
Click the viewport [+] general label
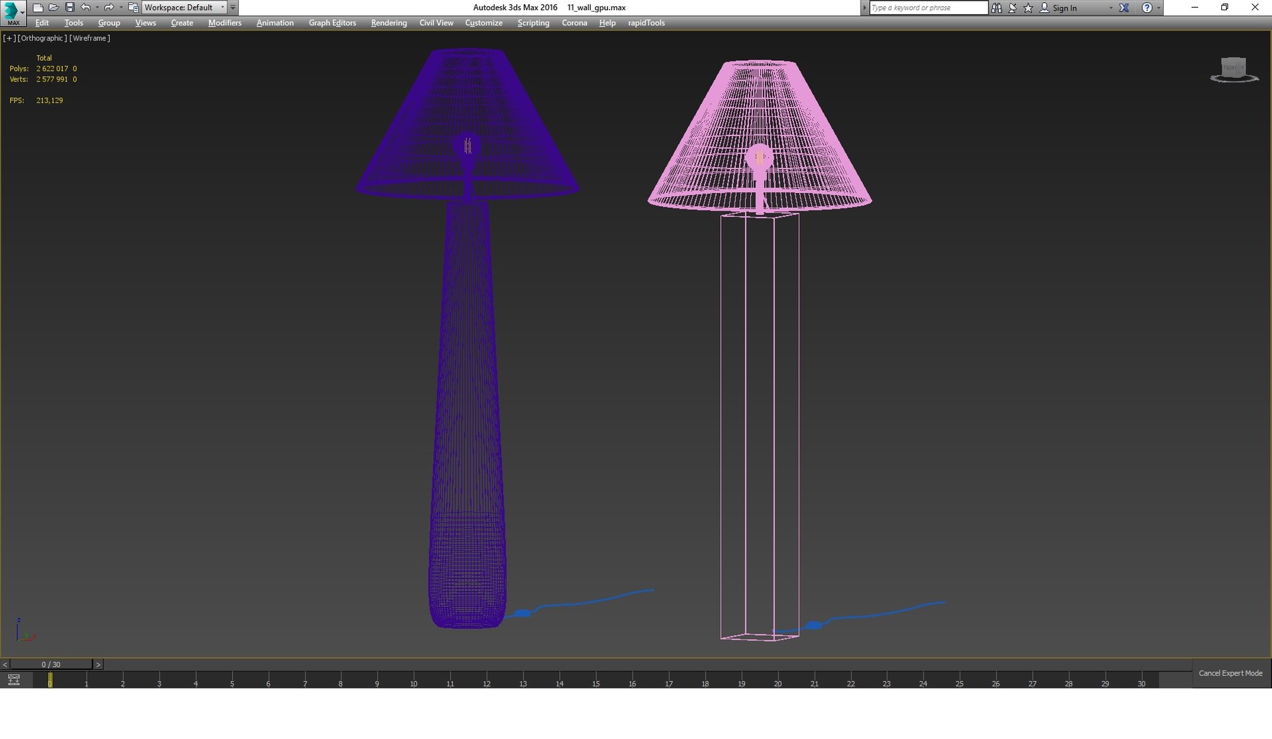(10, 38)
